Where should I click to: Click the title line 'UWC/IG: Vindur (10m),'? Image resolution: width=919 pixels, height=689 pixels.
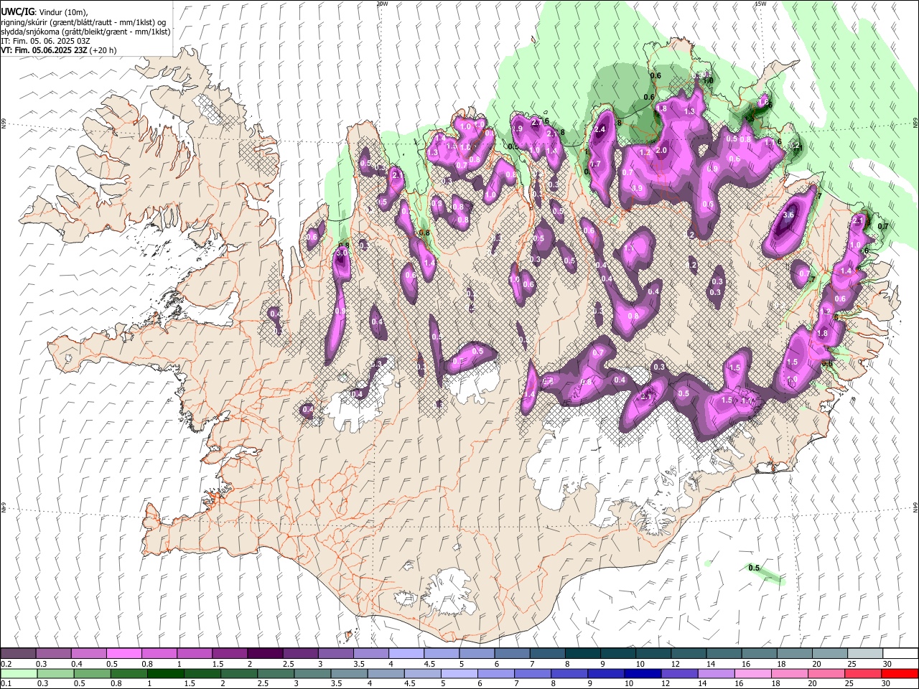point(44,11)
